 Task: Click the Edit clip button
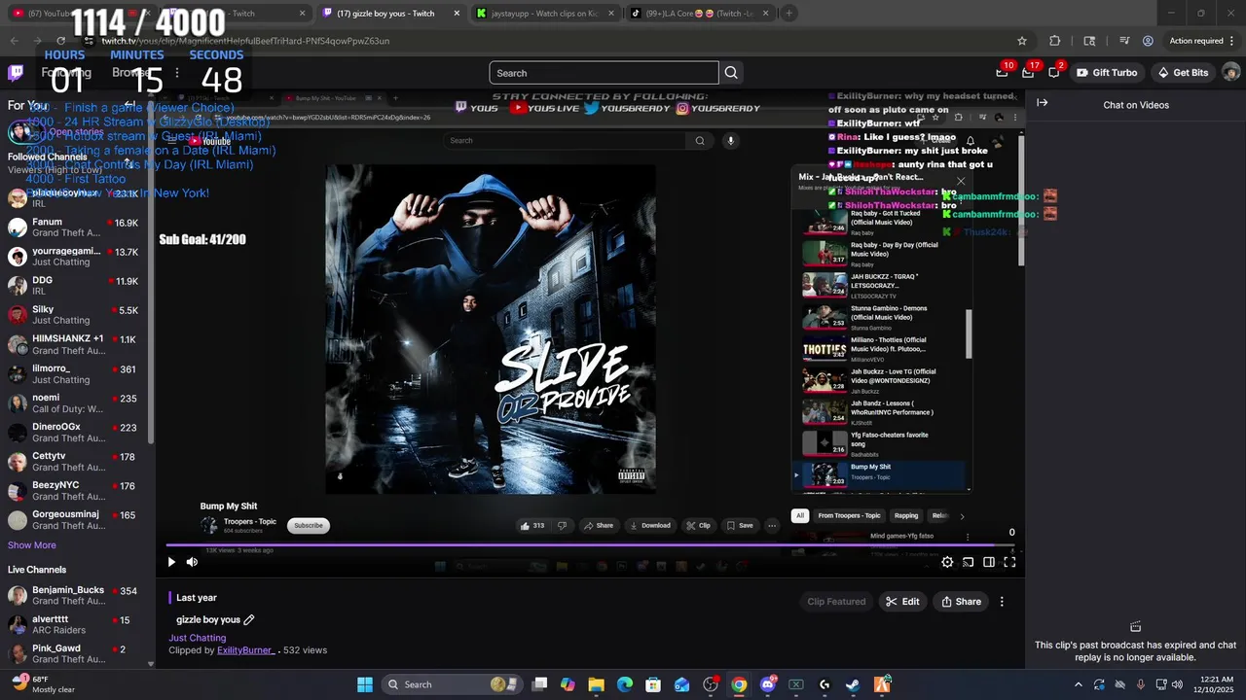(902, 602)
